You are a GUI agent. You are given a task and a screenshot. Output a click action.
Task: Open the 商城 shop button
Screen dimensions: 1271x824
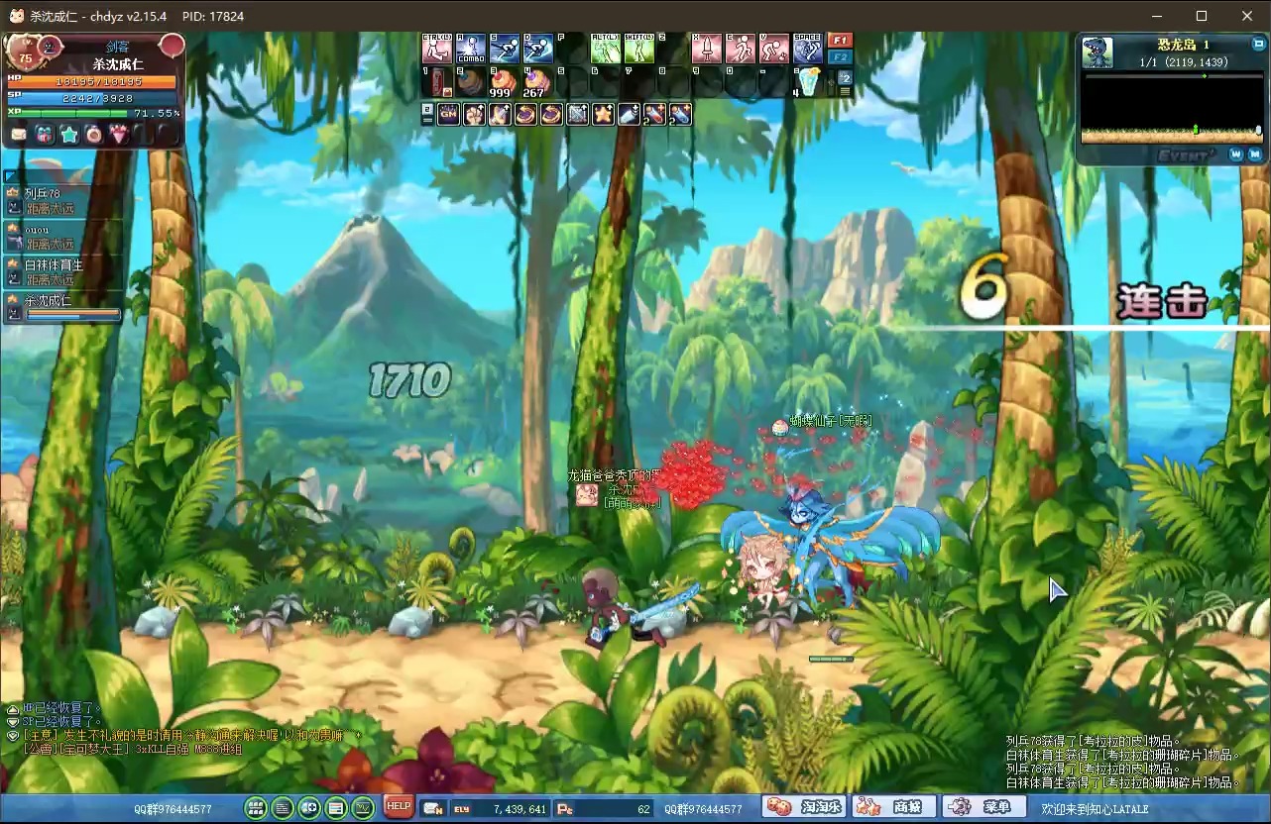(x=894, y=807)
